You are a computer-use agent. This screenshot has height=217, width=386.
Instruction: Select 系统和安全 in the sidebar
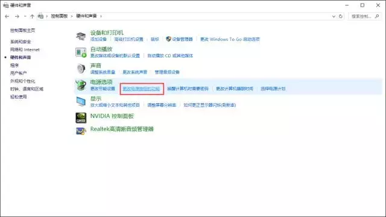(21, 42)
